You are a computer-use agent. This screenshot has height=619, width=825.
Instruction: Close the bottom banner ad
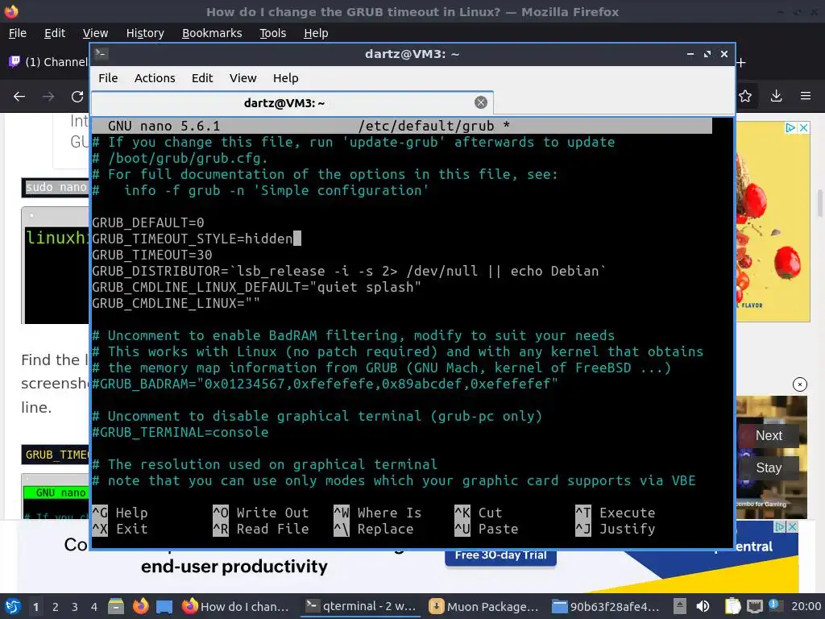click(x=793, y=526)
